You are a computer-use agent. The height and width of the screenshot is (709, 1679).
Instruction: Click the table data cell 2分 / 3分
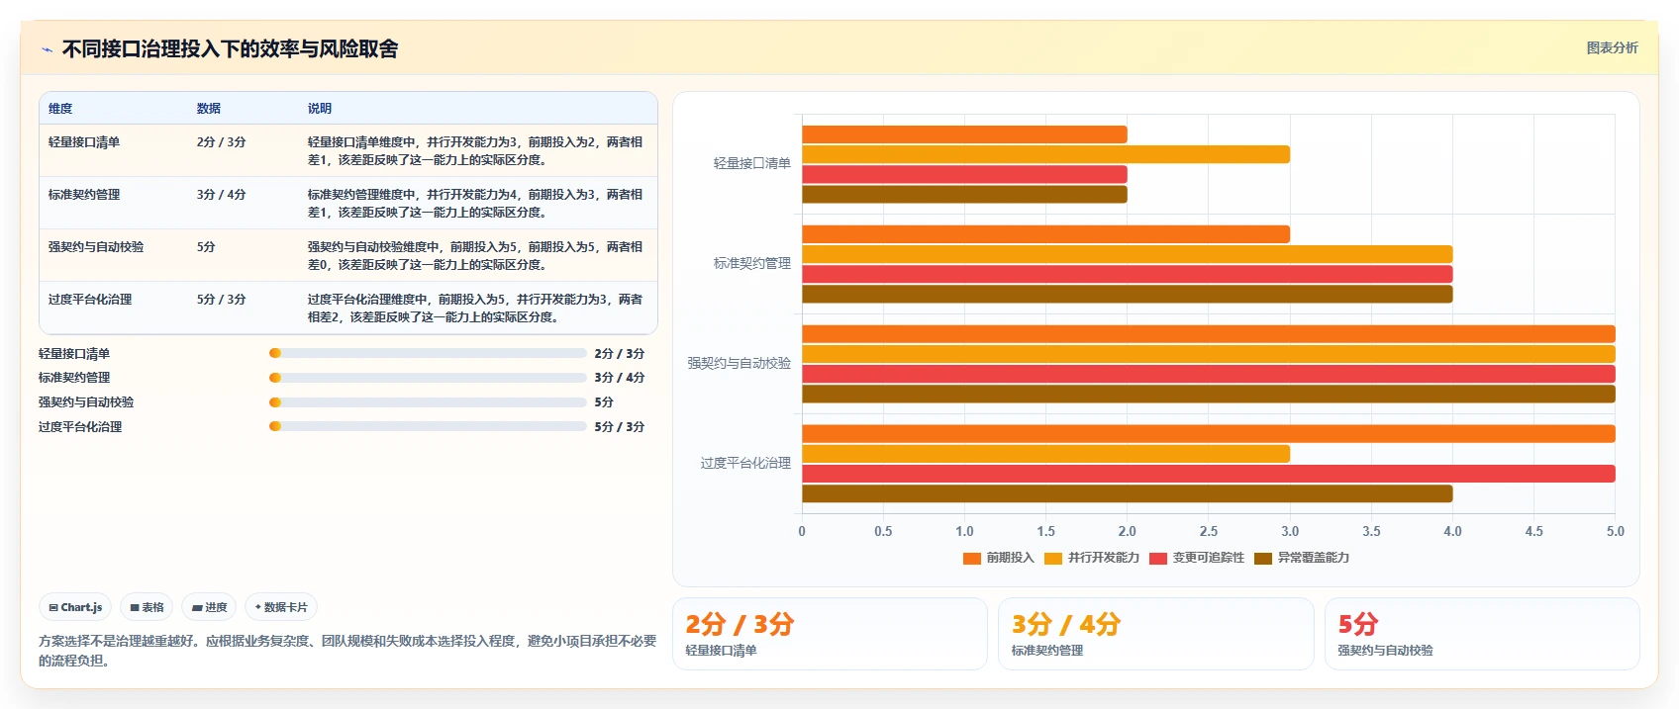coord(221,142)
